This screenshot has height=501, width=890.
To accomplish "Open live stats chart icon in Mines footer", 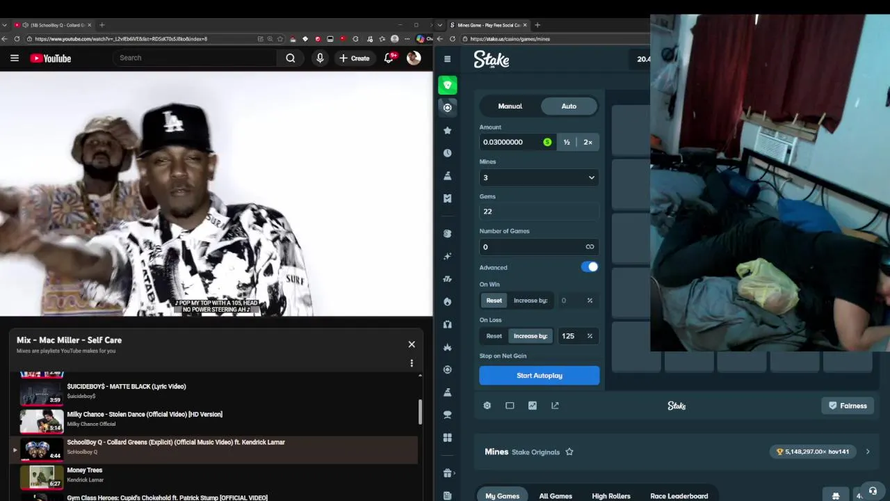I will (x=533, y=406).
